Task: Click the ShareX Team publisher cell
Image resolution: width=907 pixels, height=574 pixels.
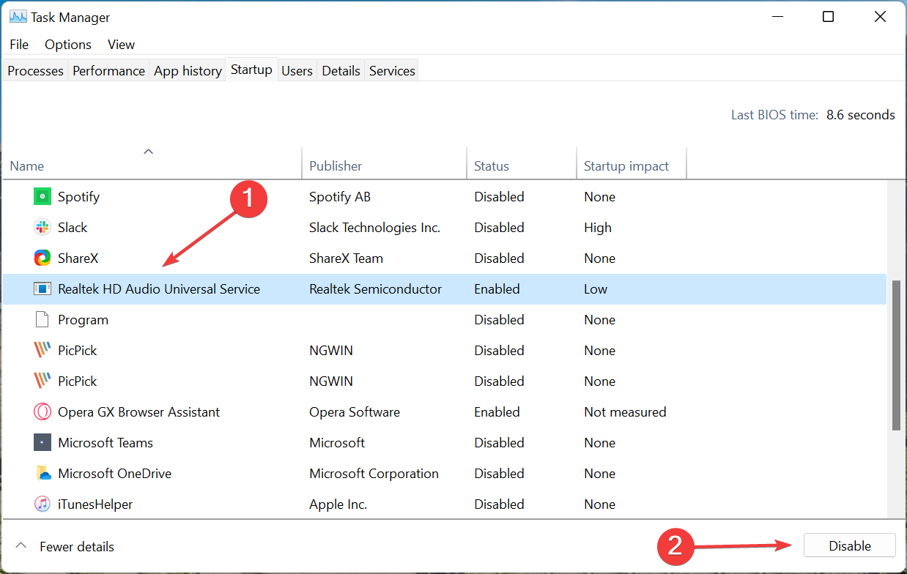Action: [x=346, y=258]
